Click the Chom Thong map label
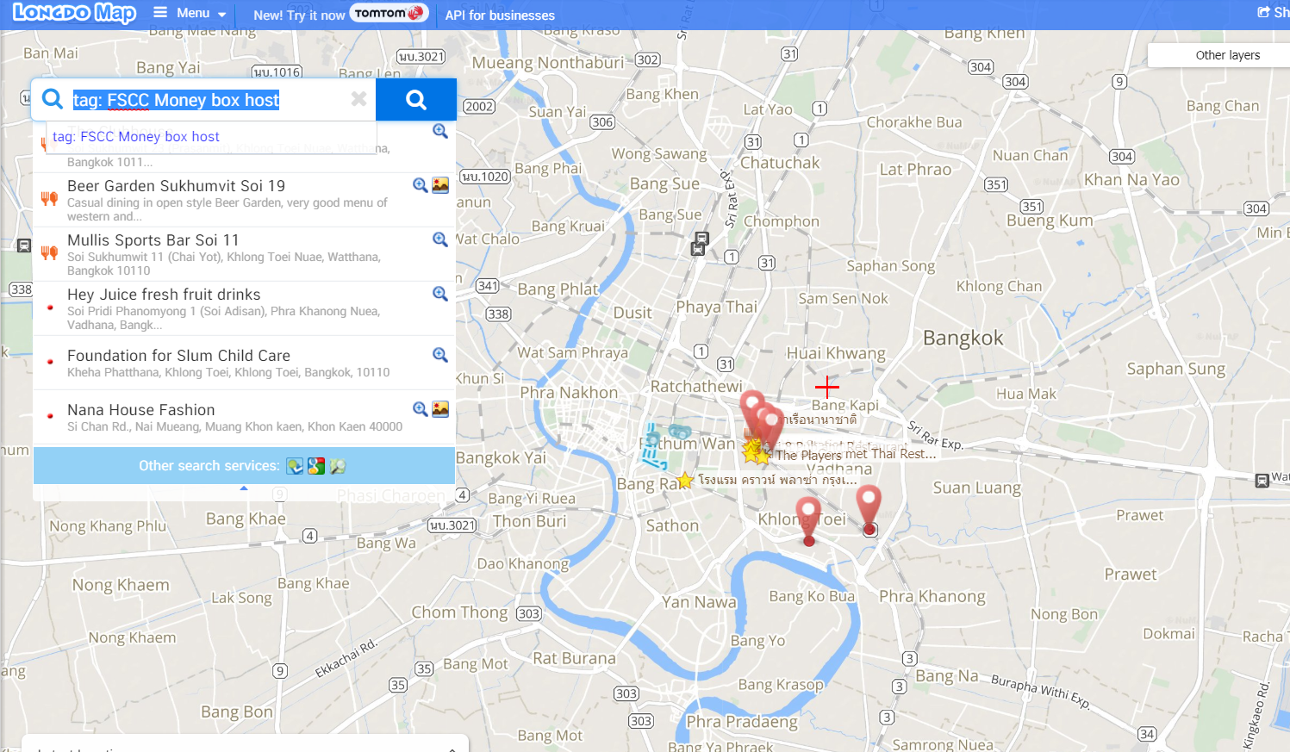This screenshot has width=1290, height=752. tap(460, 612)
